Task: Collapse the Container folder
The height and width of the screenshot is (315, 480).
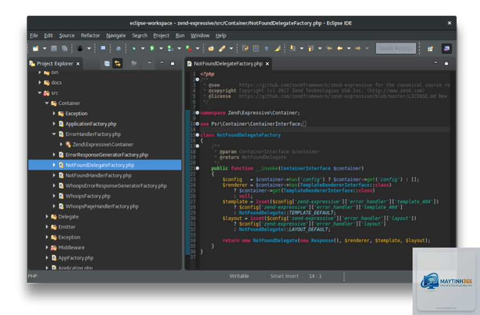Action: coord(47,103)
